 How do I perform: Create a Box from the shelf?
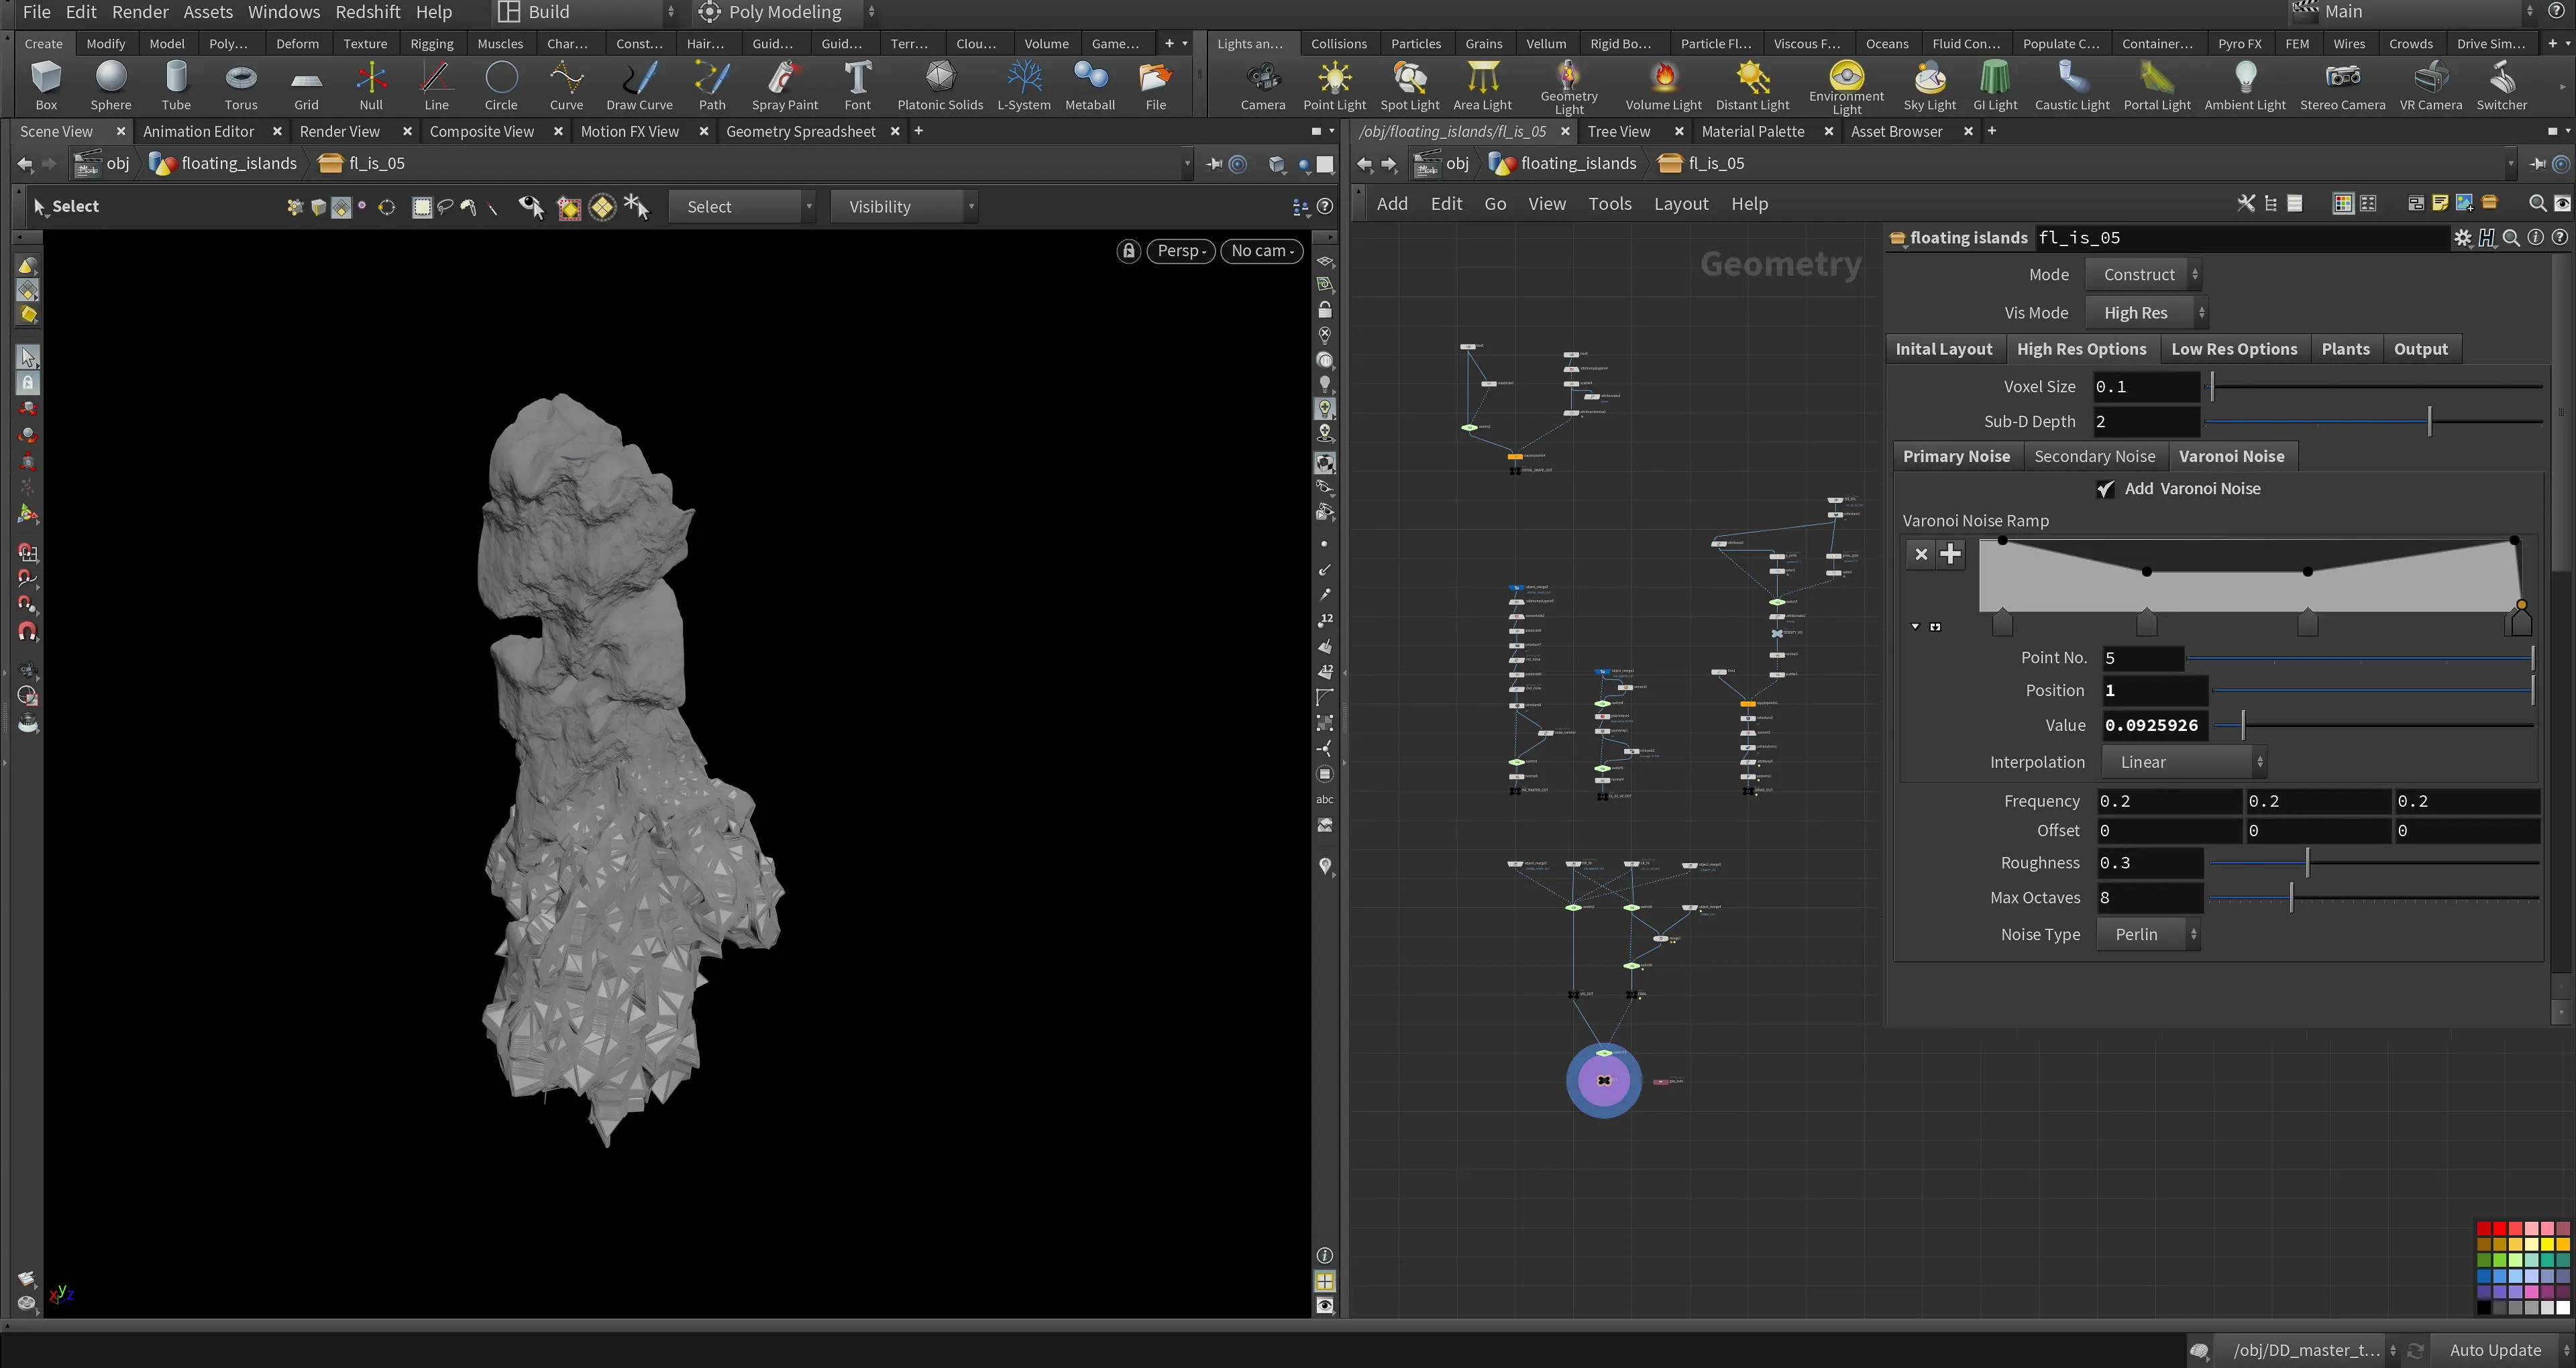(x=46, y=85)
